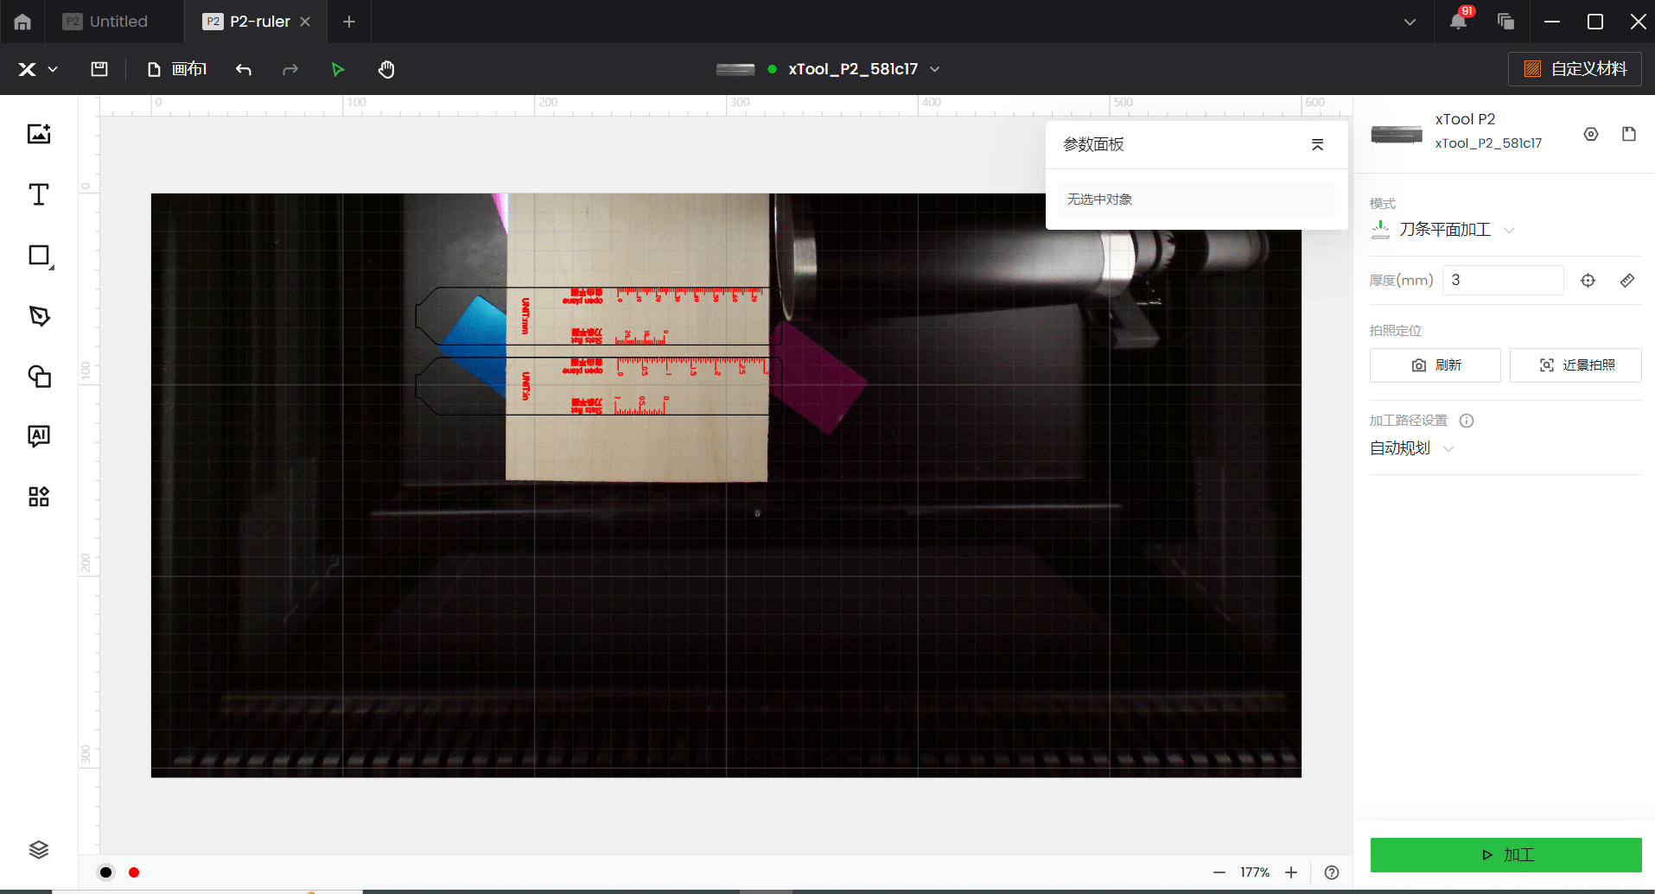Select the Text tool in sidebar
The height and width of the screenshot is (894, 1655).
tap(39, 194)
